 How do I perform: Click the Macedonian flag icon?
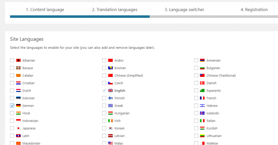[18, 143]
